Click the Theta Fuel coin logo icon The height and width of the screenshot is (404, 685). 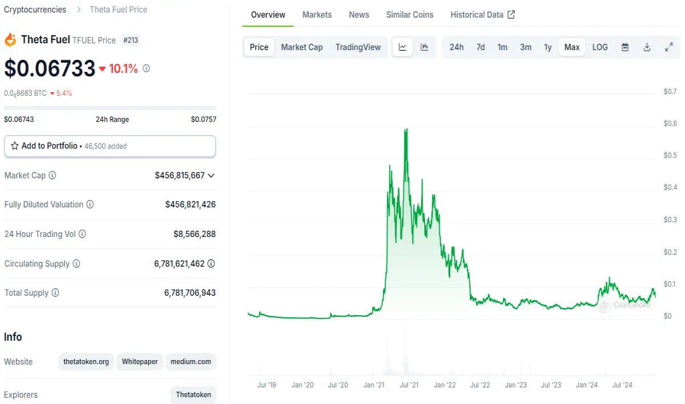coord(10,40)
